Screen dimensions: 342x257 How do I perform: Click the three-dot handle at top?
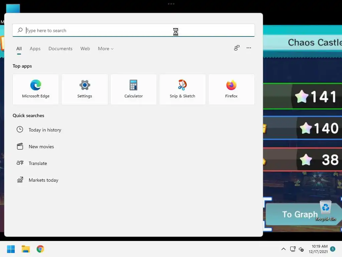(171, 4)
